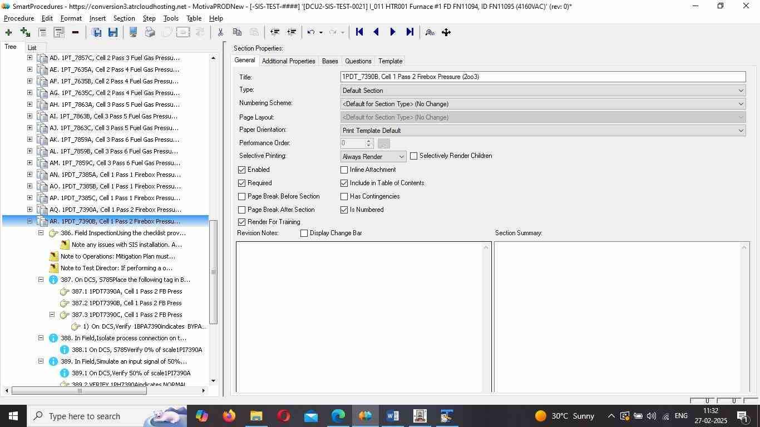
Task: Enable Page Break Before Section
Action: tap(241, 196)
